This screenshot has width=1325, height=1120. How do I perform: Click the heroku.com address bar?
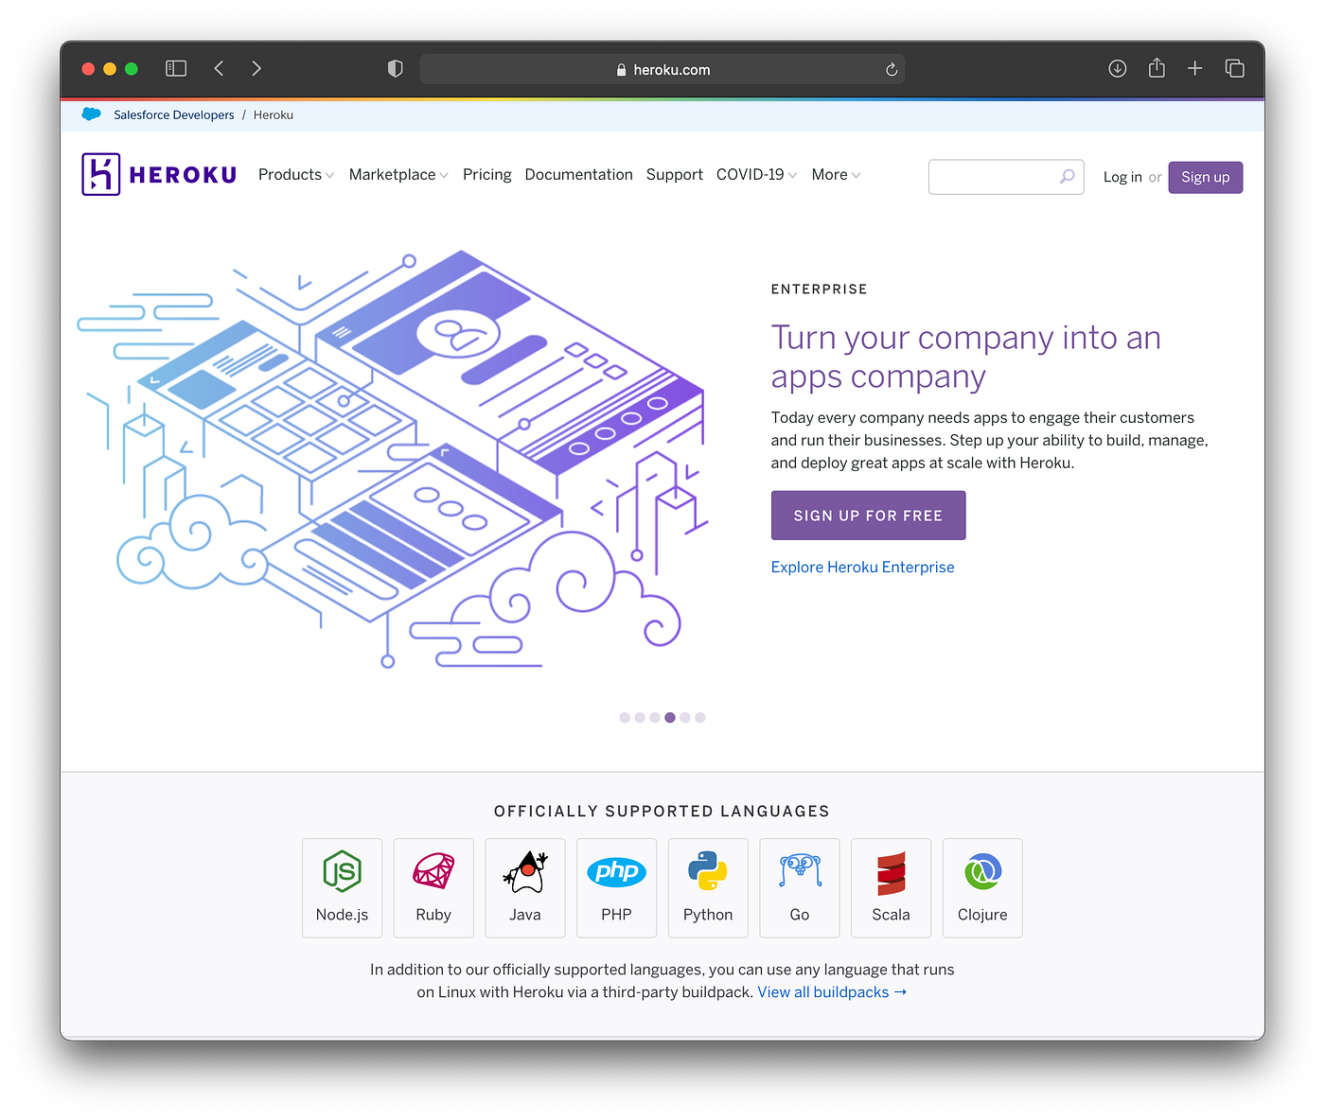coord(662,69)
